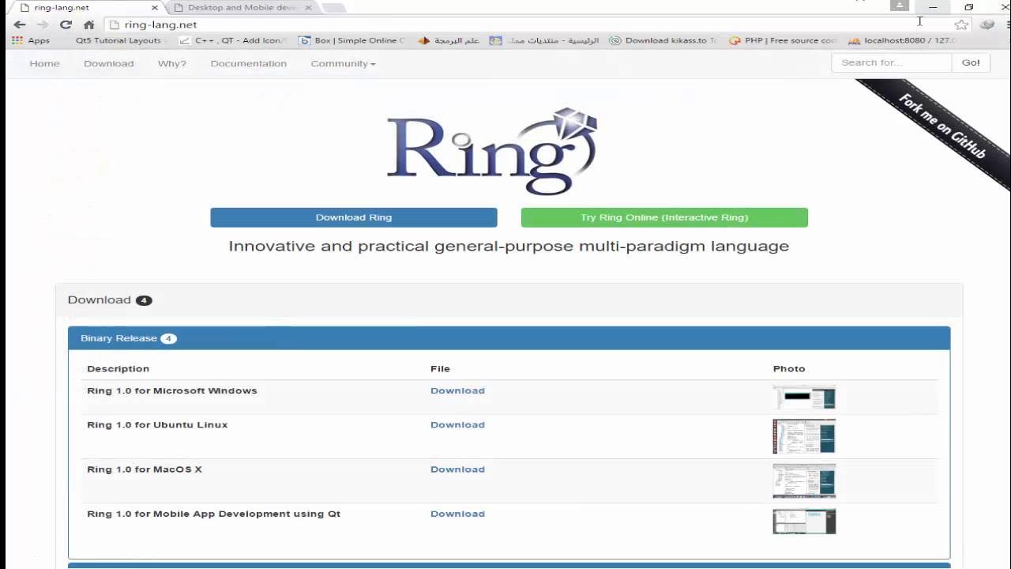
Task: Click the Binary Release count badge 4
Action: point(168,338)
